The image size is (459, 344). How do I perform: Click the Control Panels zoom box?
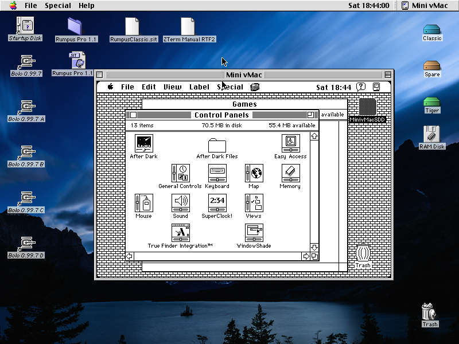(310, 115)
